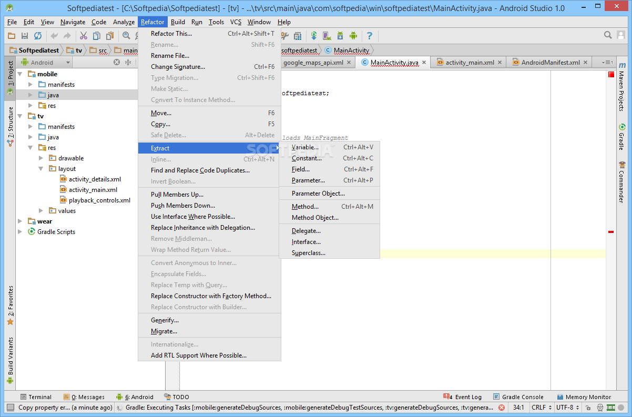Screen dimensions: 632x417
Task: Click Sync Project with Gradle Files icon
Action: (x=314, y=36)
